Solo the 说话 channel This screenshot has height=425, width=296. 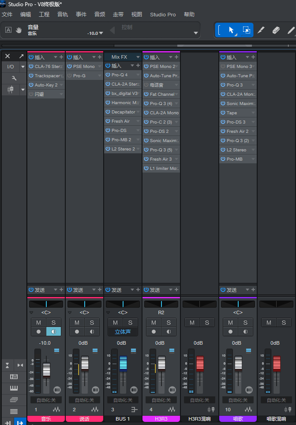[x=92, y=323]
